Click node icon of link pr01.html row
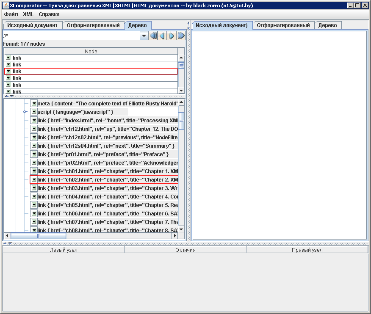The width and height of the screenshot is (371, 314). click(34, 154)
